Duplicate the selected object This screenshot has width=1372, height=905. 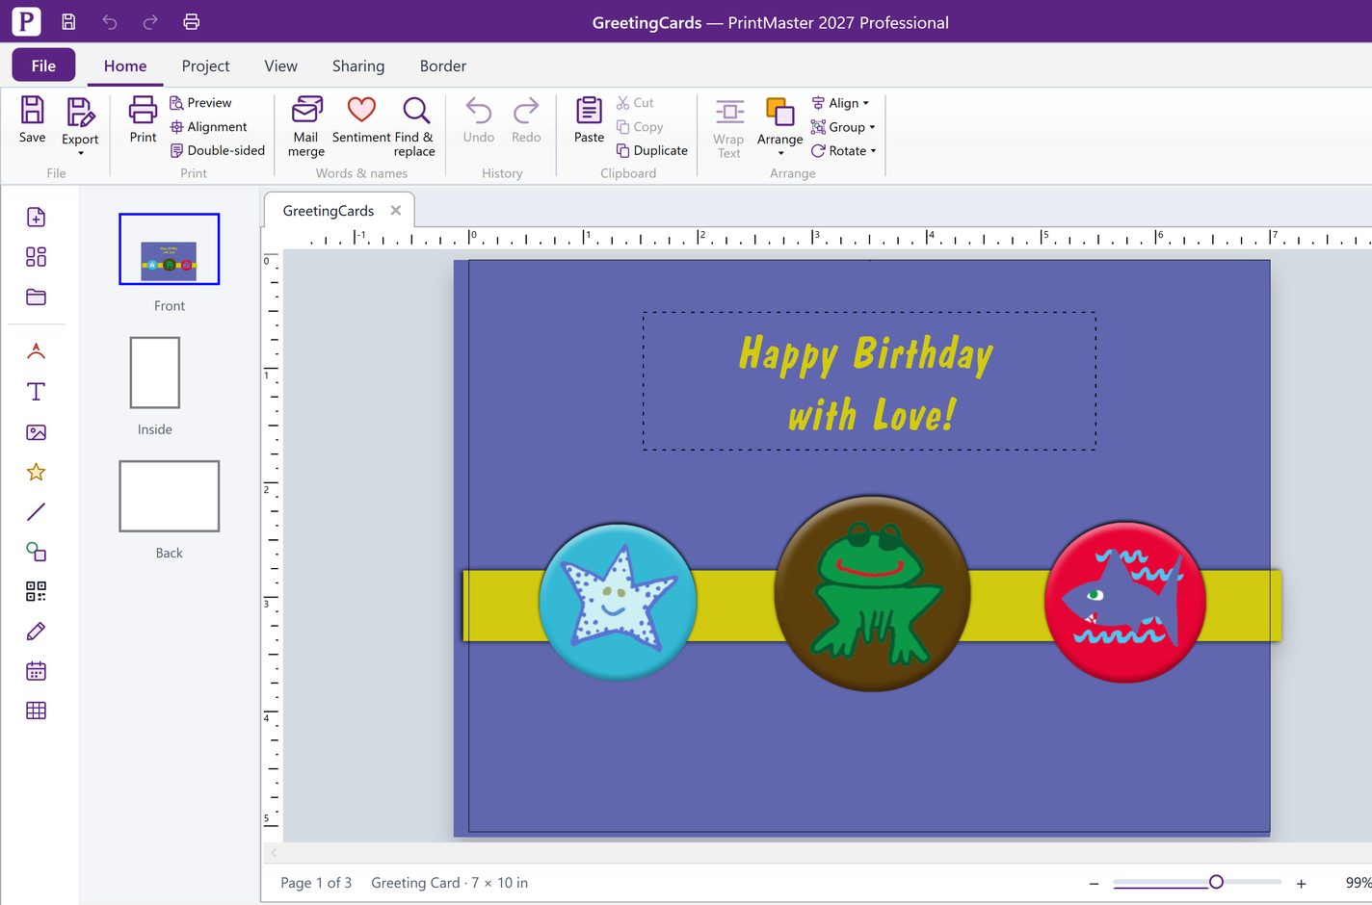pos(652,150)
